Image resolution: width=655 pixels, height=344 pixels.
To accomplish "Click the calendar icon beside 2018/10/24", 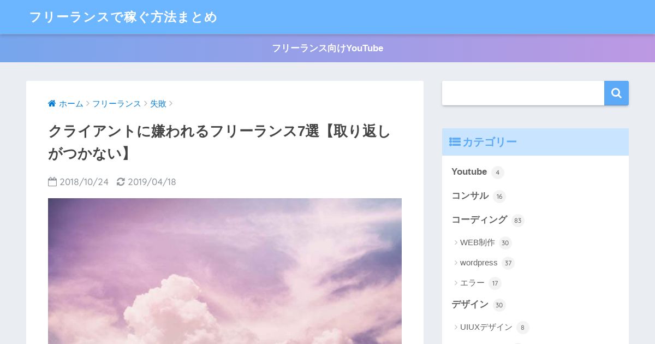I will [x=52, y=182].
